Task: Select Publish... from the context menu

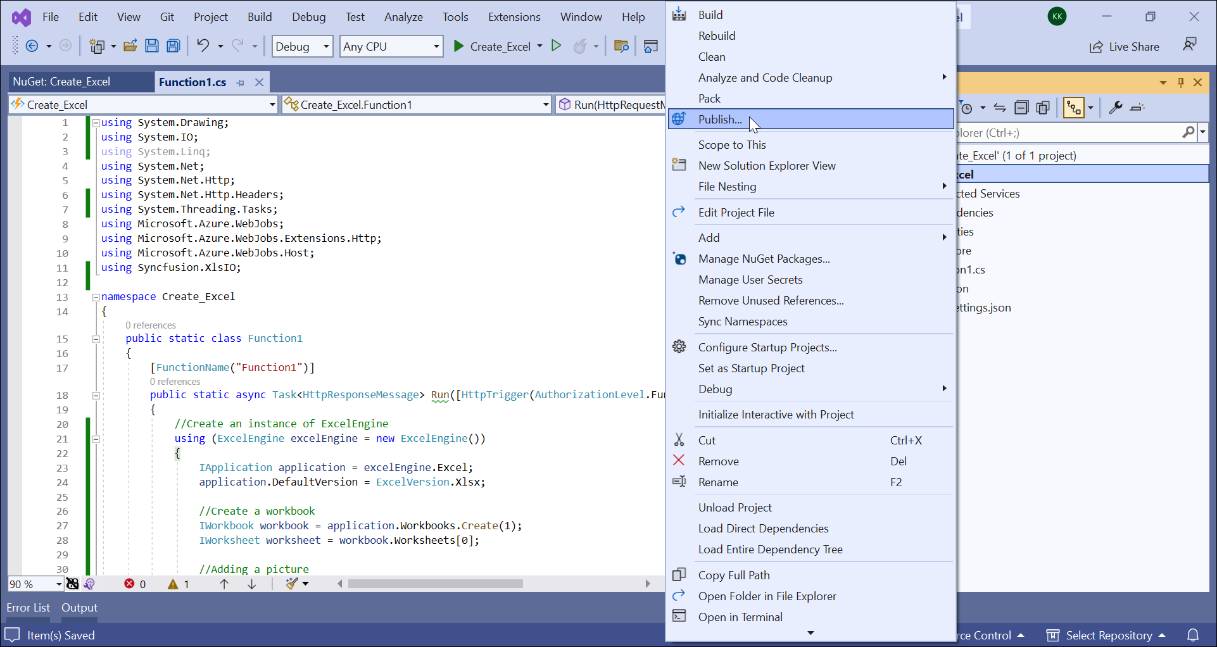Action: click(810, 119)
